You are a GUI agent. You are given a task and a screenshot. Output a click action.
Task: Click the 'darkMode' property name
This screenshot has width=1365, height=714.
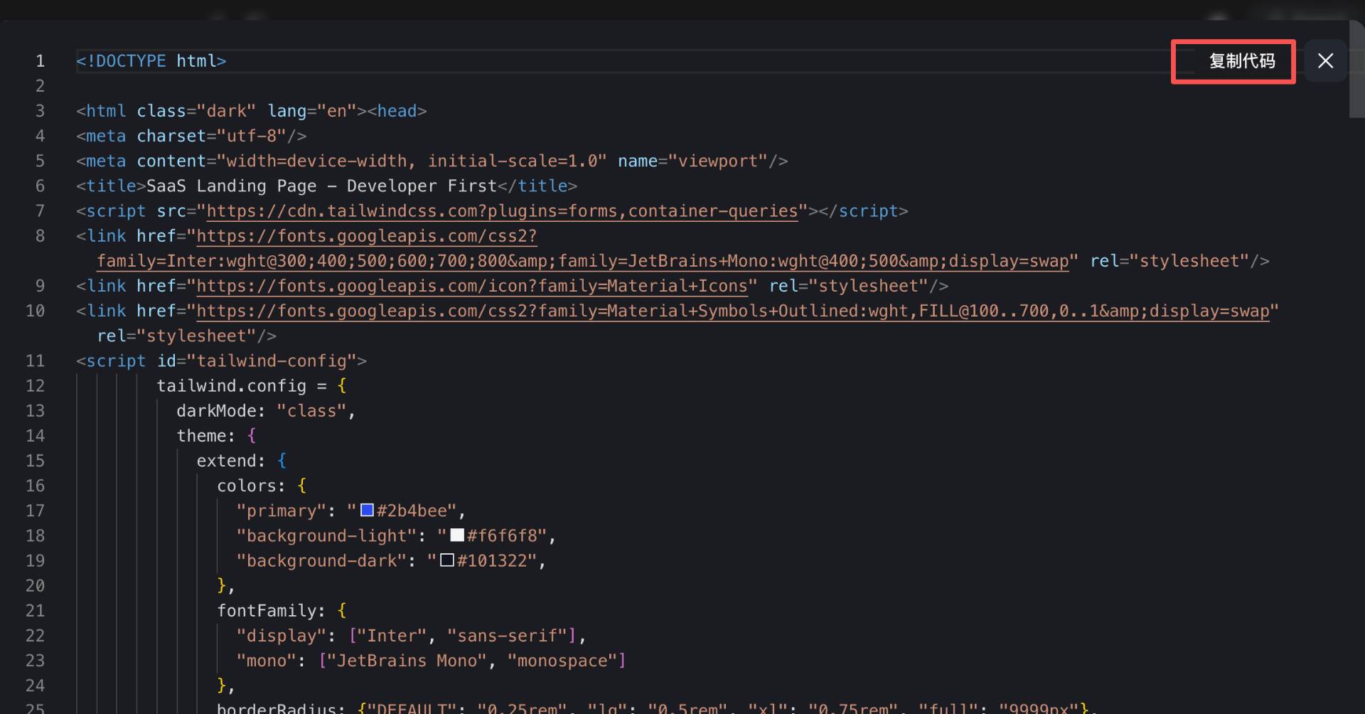point(216,411)
